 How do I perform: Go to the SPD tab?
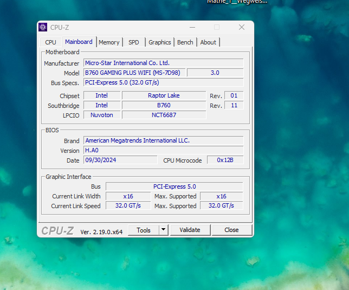[133, 42]
